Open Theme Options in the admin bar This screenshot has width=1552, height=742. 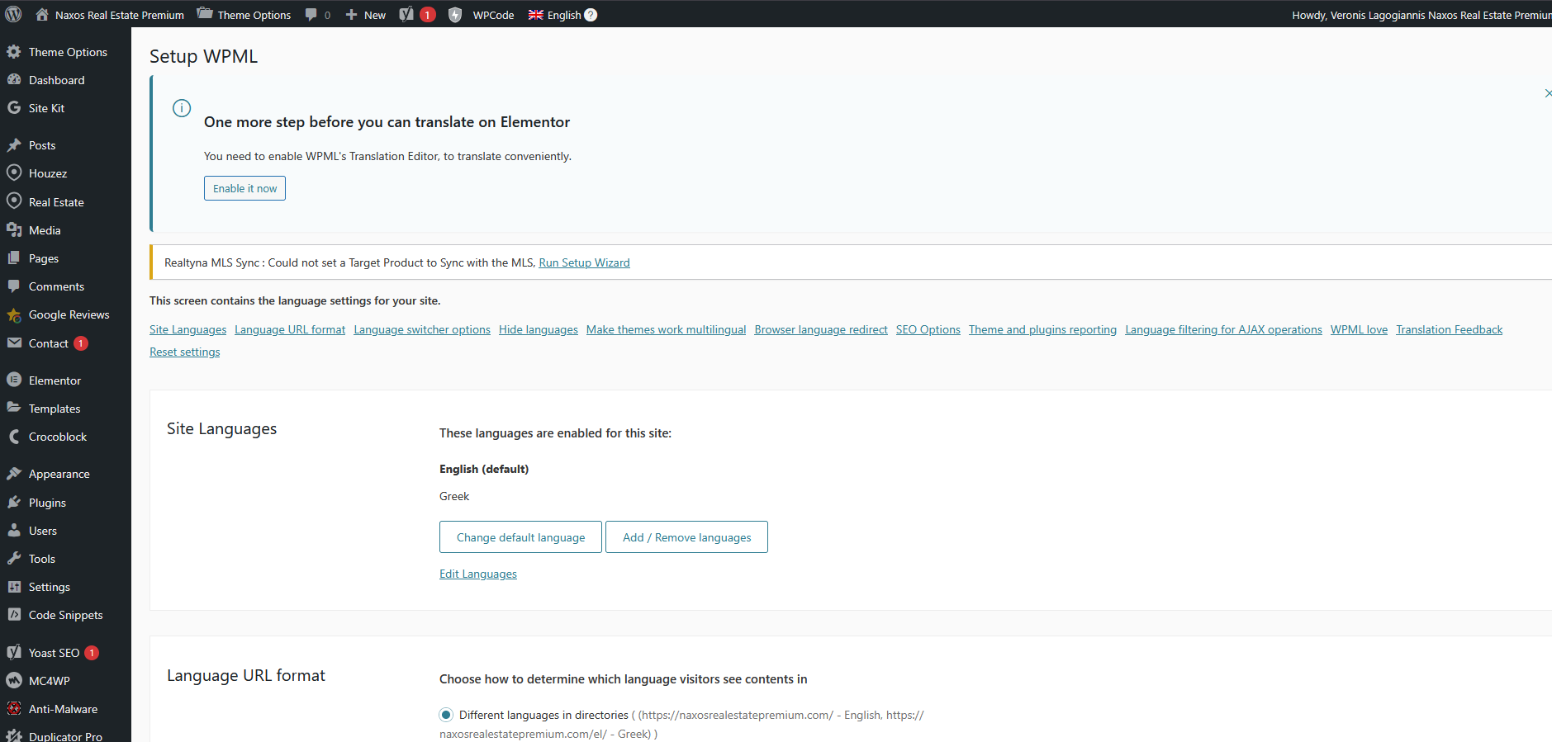pos(244,14)
